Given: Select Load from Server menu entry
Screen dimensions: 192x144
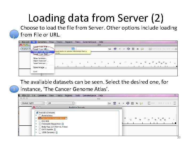Looking at the screenshot, I should [42, 52].
